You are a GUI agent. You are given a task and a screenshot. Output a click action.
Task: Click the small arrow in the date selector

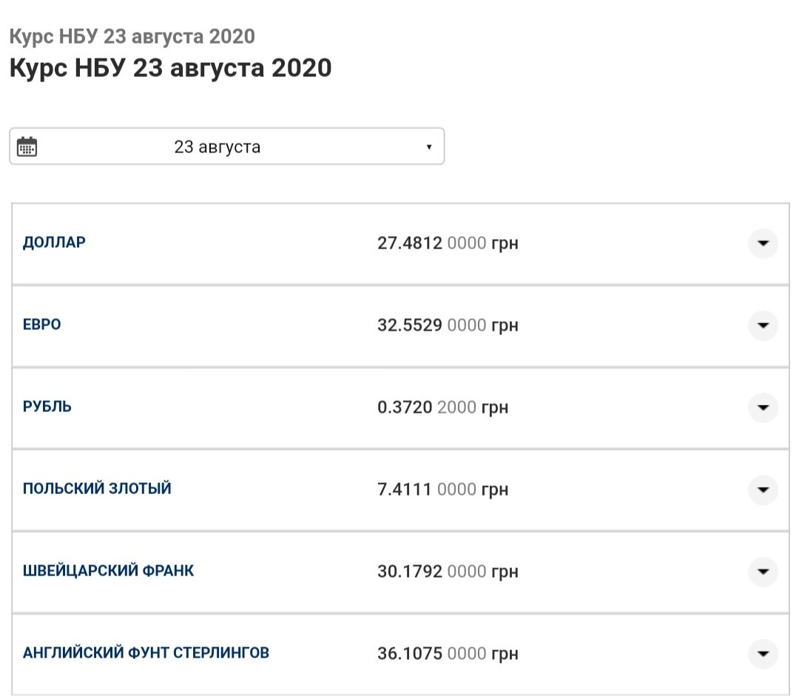429,146
